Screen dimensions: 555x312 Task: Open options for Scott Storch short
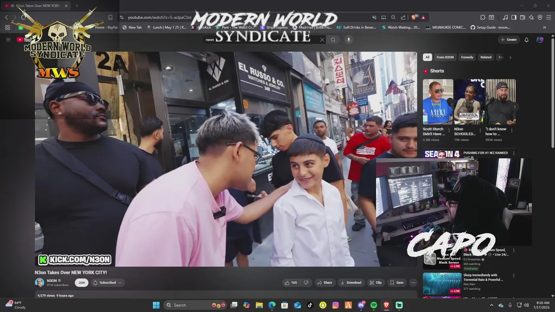(x=449, y=130)
